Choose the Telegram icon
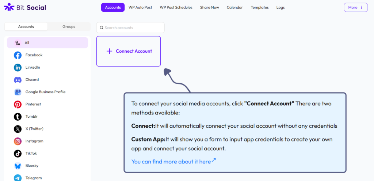374x181 pixels. pyautogui.click(x=18, y=178)
